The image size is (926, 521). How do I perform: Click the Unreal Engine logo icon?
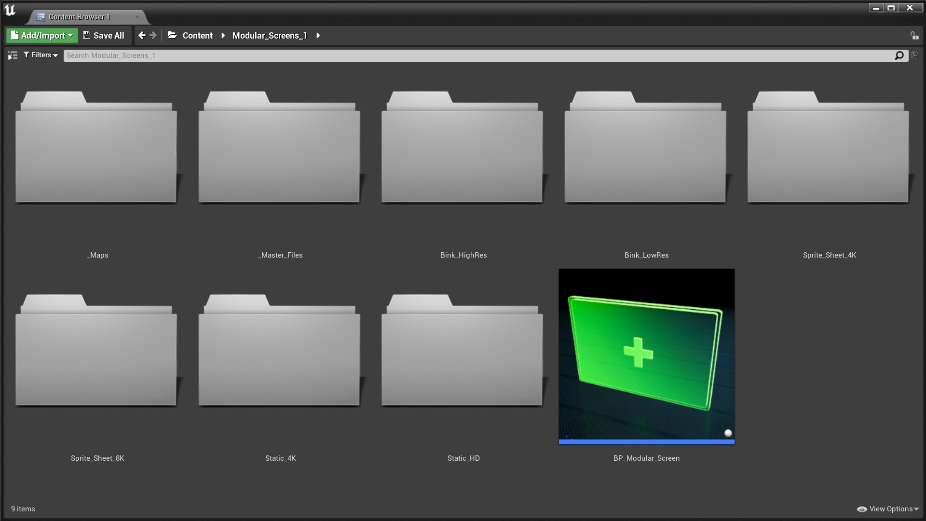[10, 10]
